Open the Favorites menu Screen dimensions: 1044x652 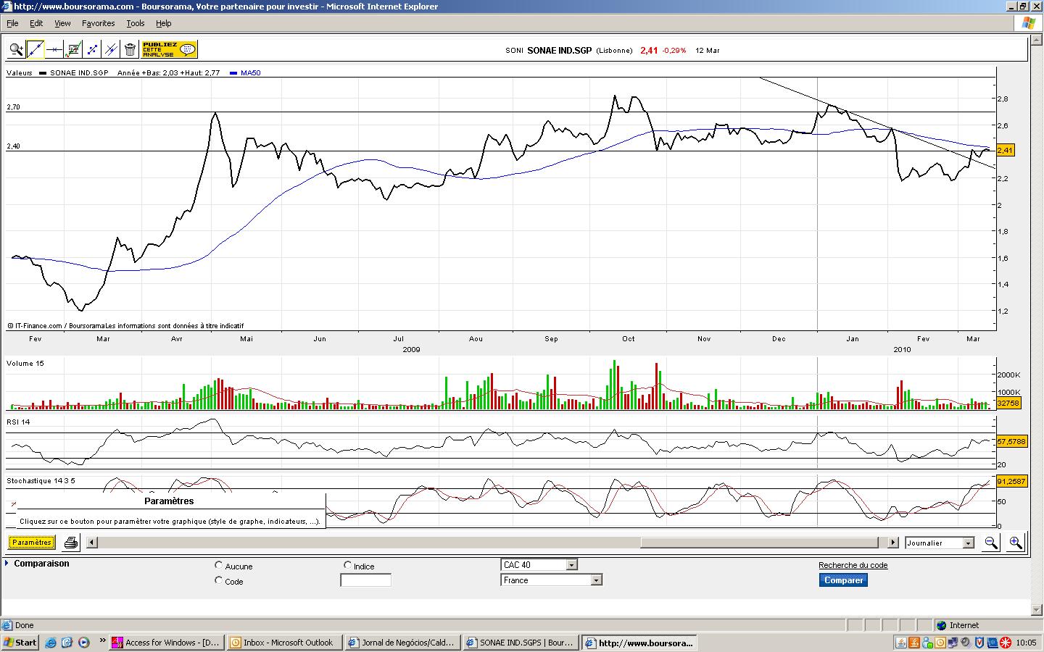coord(98,23)
